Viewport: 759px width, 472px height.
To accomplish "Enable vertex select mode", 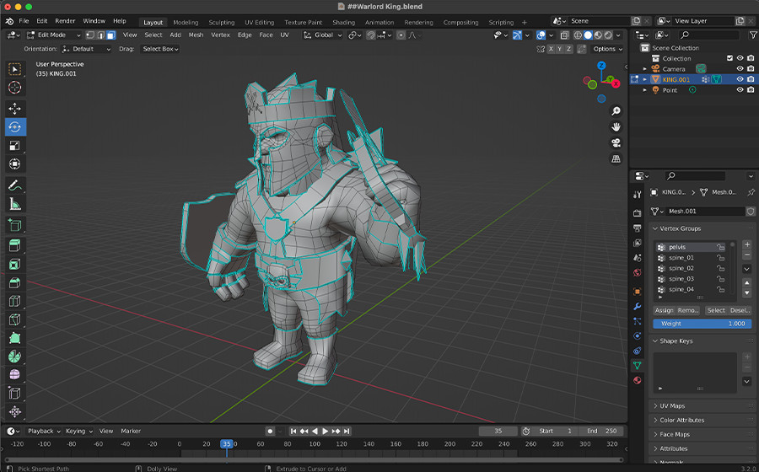I will (x=90, y=35).
